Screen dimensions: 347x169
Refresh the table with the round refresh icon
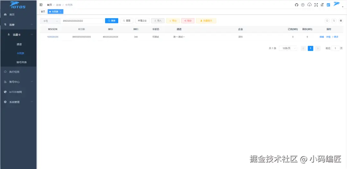[334, 21]
